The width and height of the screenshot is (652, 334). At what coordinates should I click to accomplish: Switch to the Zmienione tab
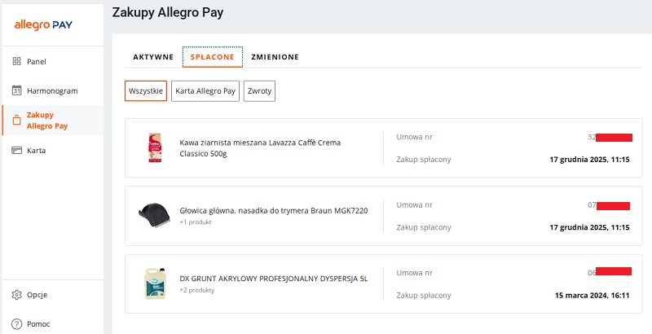pos(275,57)
